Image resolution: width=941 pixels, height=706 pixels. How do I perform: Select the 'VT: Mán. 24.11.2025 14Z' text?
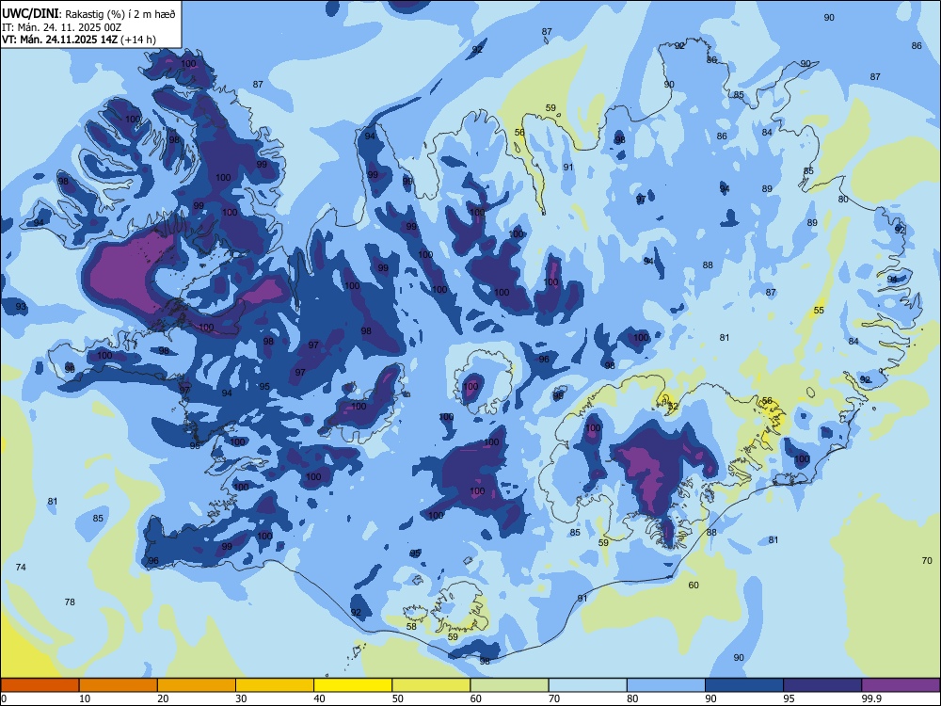pyautogui.click(x=60, y=40)
